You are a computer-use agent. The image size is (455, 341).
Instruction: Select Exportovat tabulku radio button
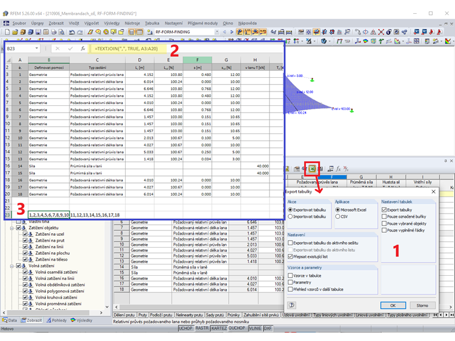pyautogui.click(x=290, y=209)
